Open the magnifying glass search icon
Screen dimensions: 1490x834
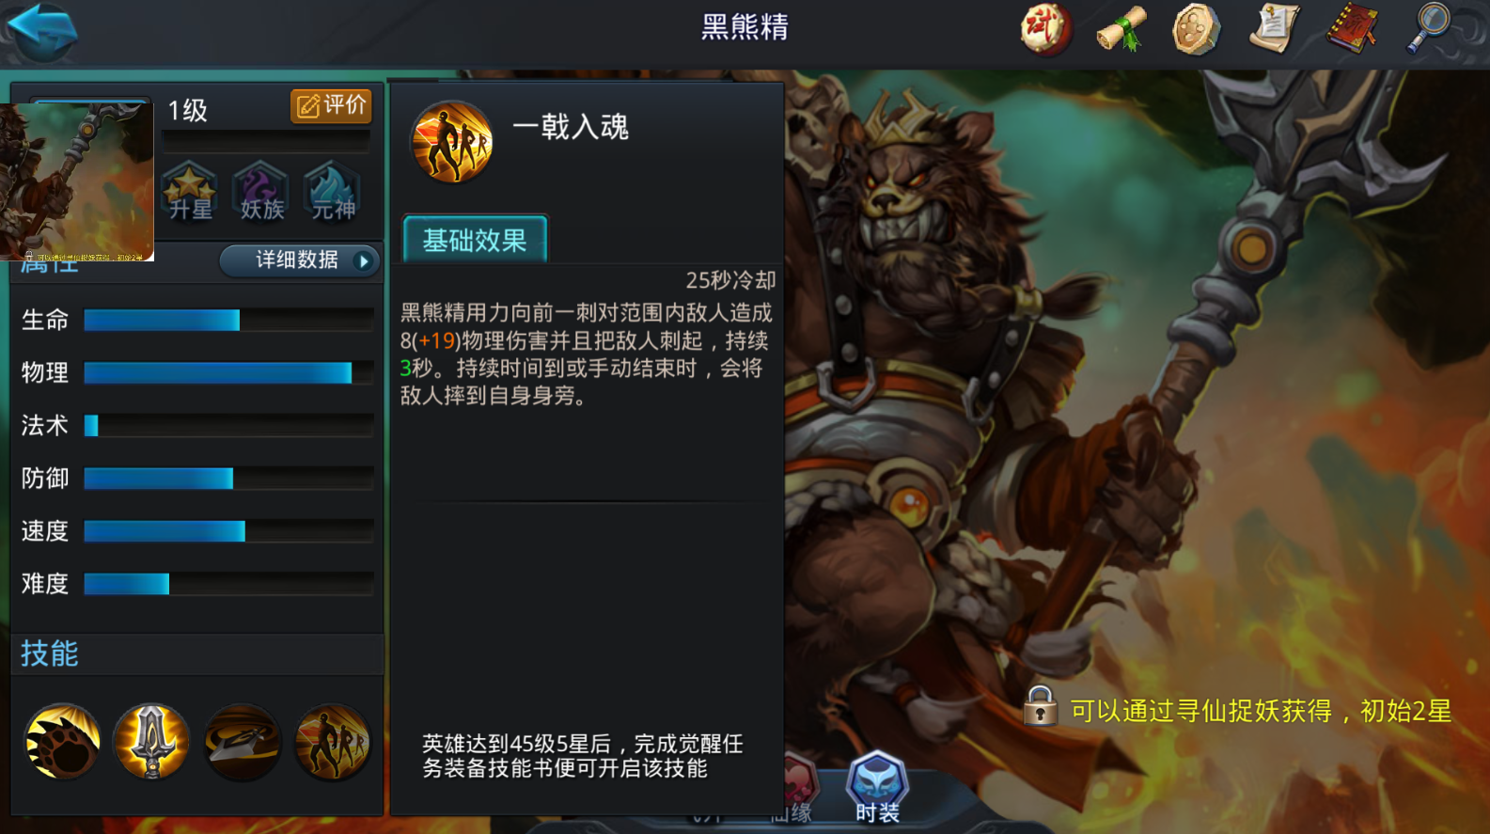click(1429, 29)
